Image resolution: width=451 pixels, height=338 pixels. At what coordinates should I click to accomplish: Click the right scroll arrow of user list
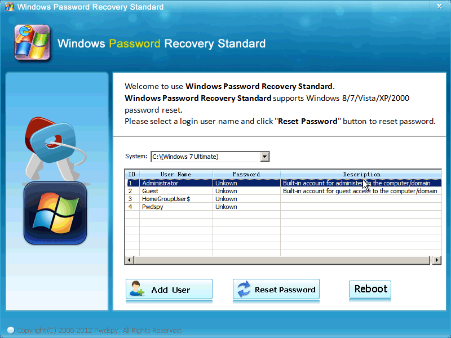(x=437, y=260)
